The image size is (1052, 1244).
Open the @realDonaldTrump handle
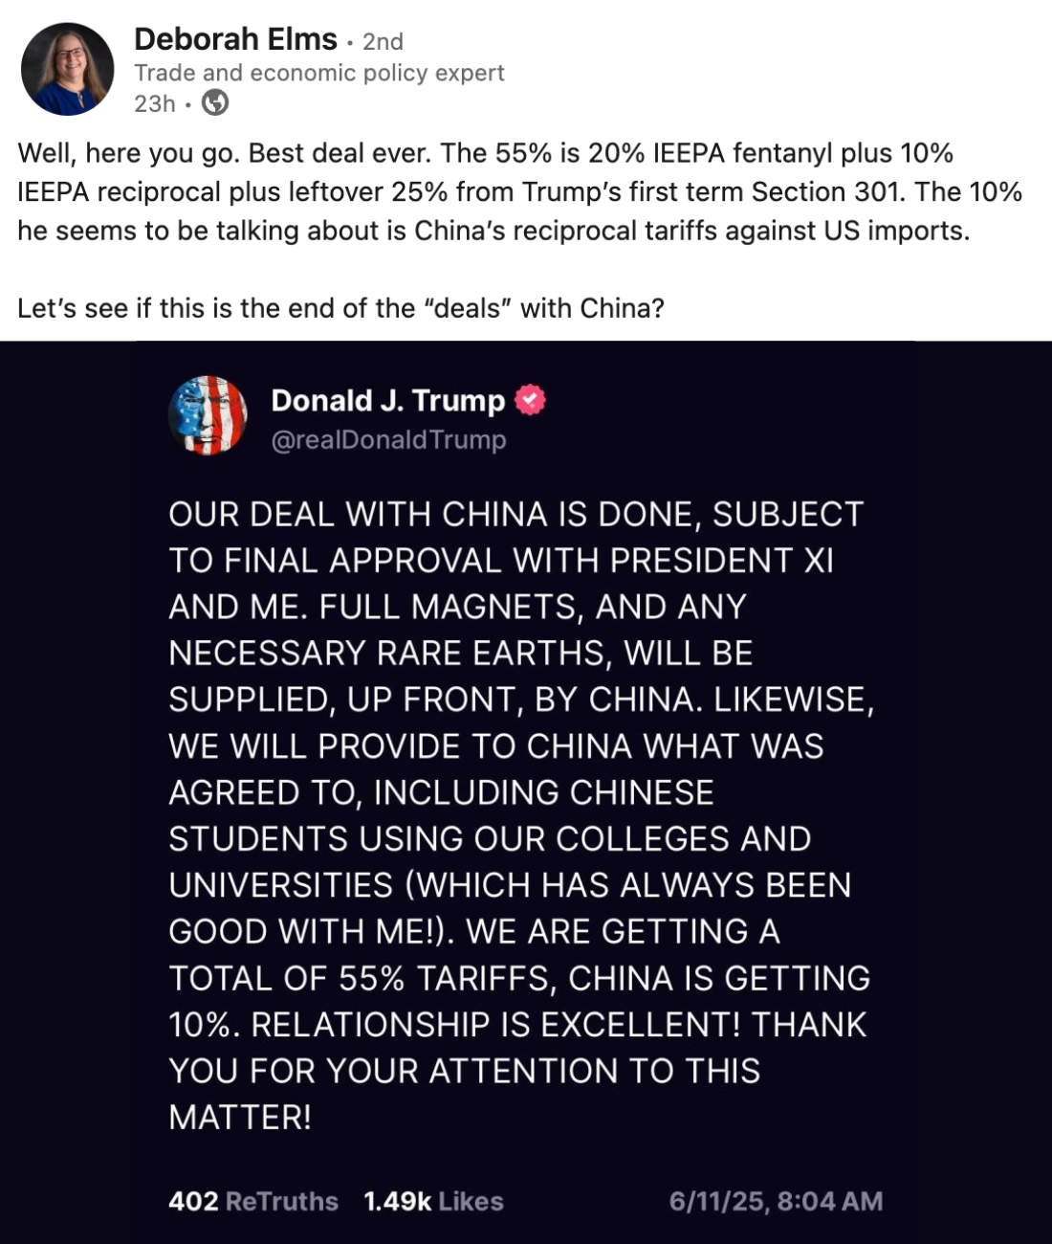pyautogui.click(x=388, y=440)
